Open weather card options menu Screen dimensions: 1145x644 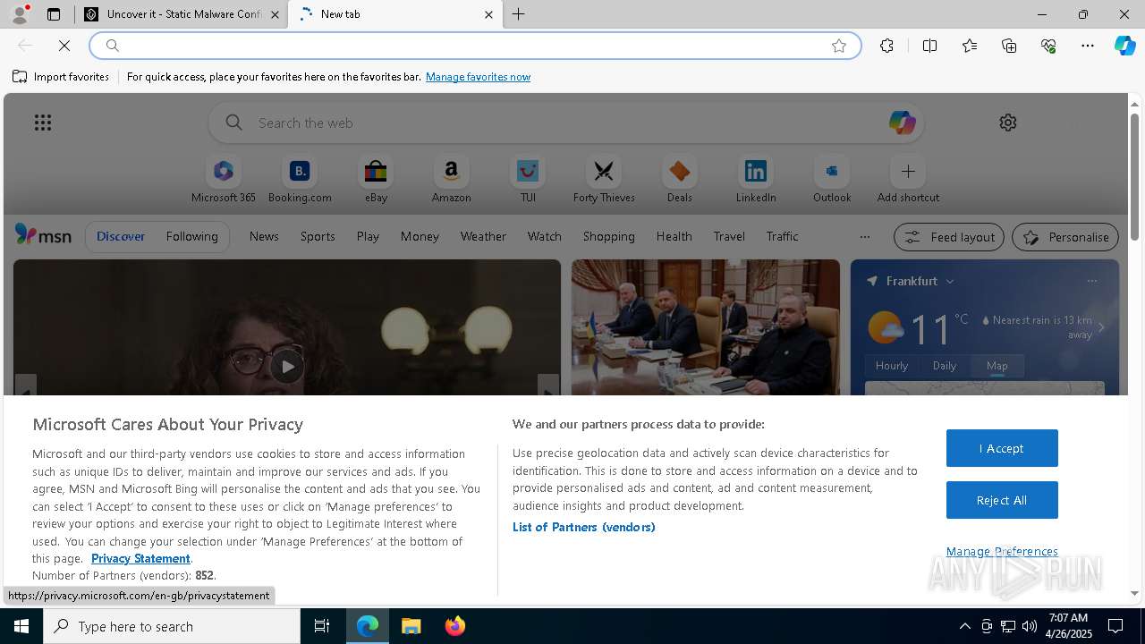[1091, 281]
